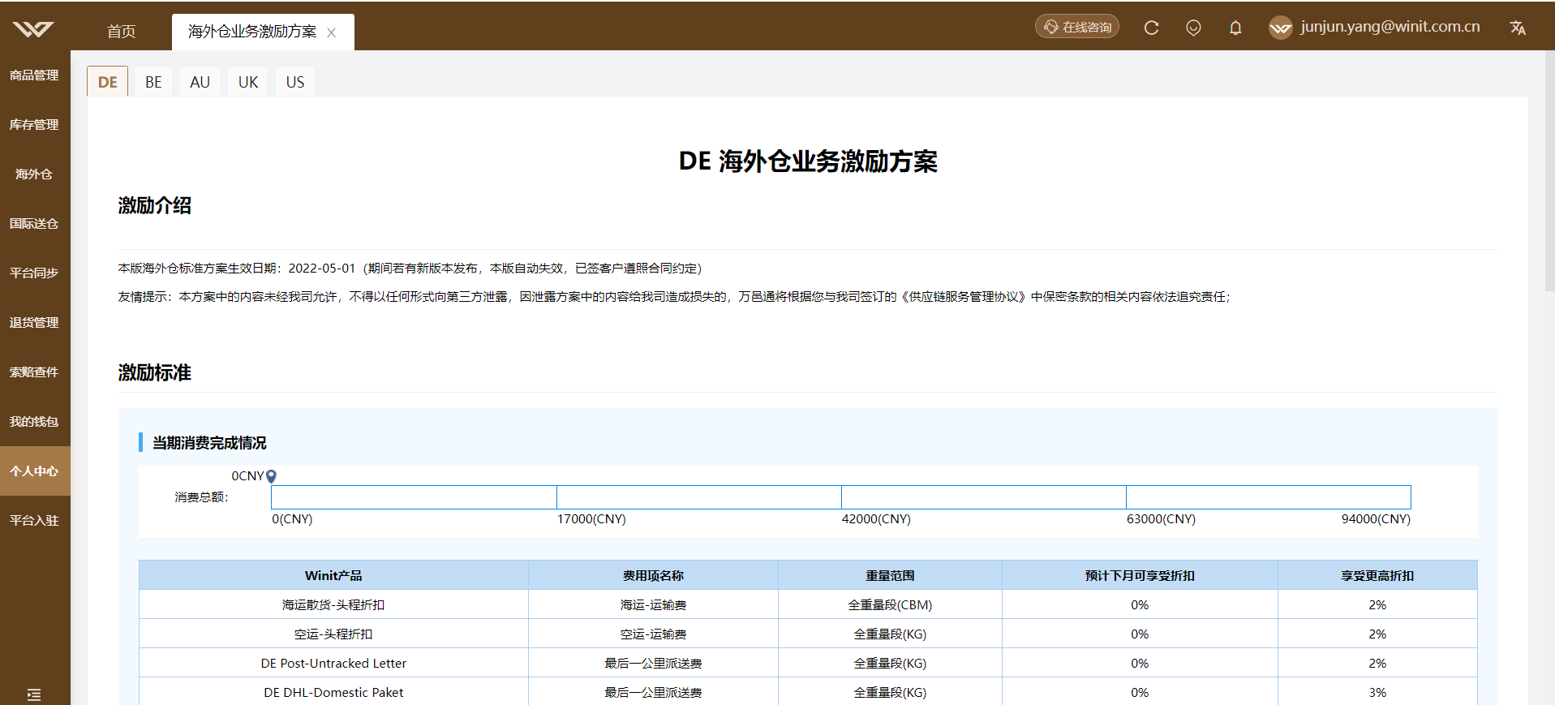This screenshot has width=1555, height=705.
Task: Click the progress segment starting at 42000(CNY)
Action: (x=984, y=497)
